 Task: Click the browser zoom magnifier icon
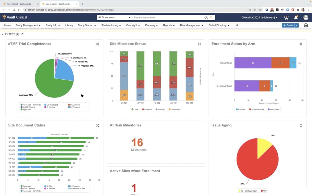click(x=250, y=9)
